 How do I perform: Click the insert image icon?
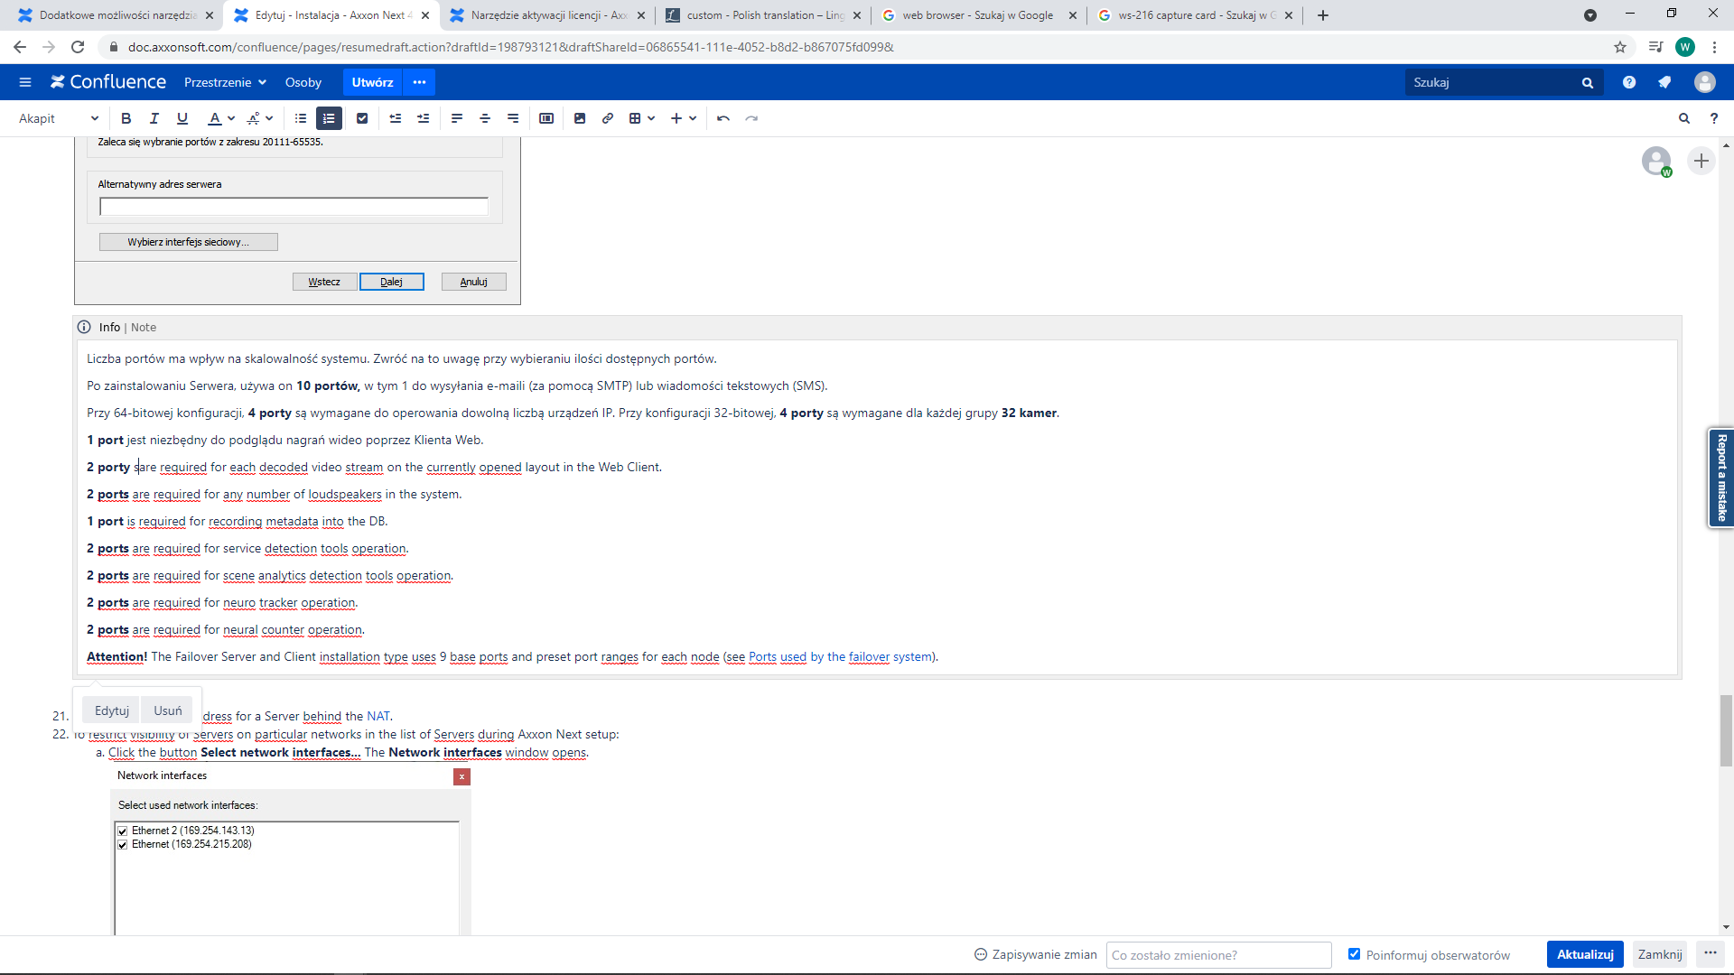click(580, 118)
